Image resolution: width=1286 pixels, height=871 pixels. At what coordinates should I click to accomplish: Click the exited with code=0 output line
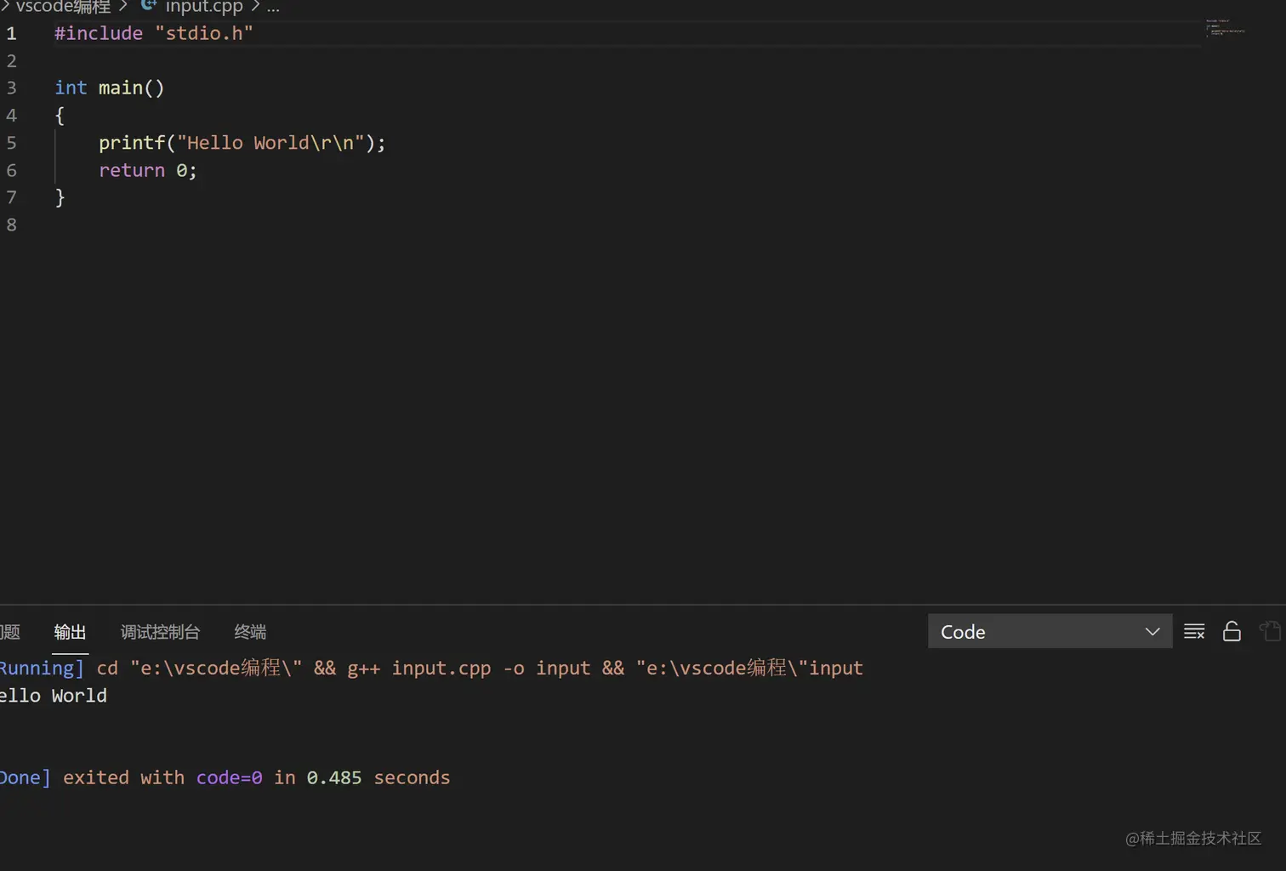225,777
